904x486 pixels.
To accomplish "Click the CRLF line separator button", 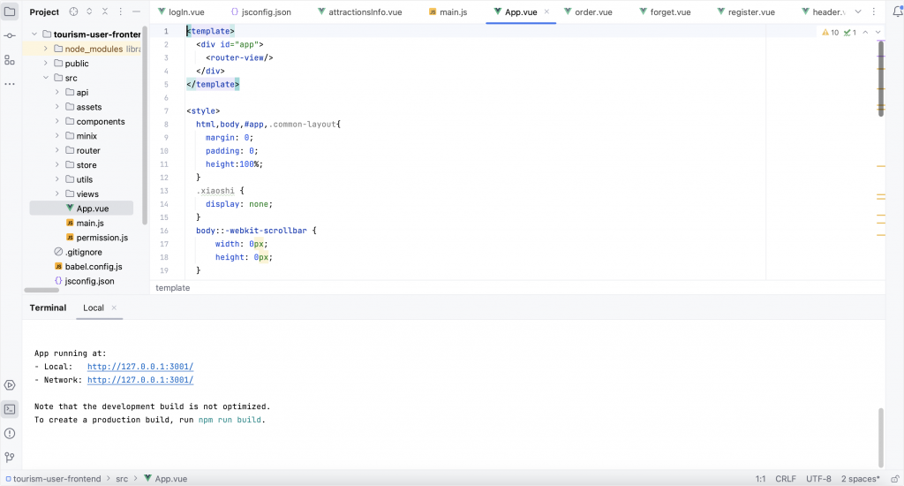I will 785,478.
